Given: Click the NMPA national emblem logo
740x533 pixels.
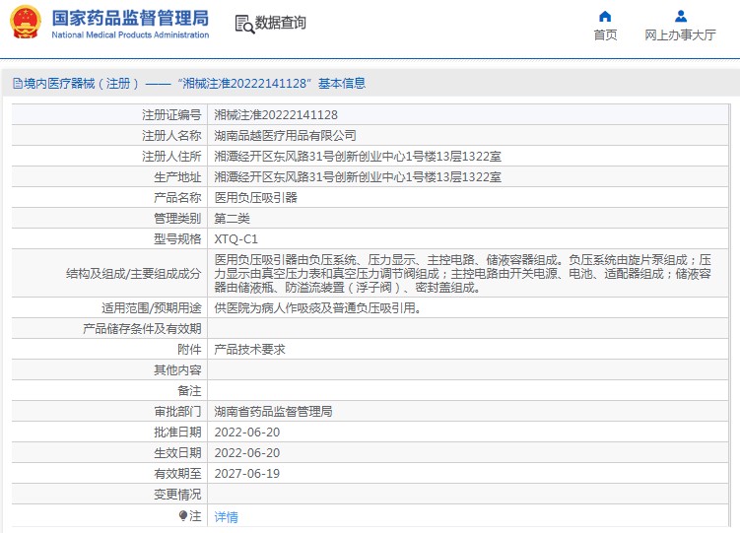Looking at the screenshot, I should coord(26,24).
